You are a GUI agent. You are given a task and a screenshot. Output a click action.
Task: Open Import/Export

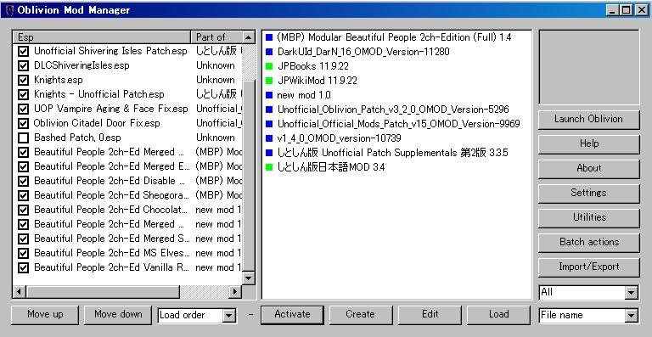[589, 267]
